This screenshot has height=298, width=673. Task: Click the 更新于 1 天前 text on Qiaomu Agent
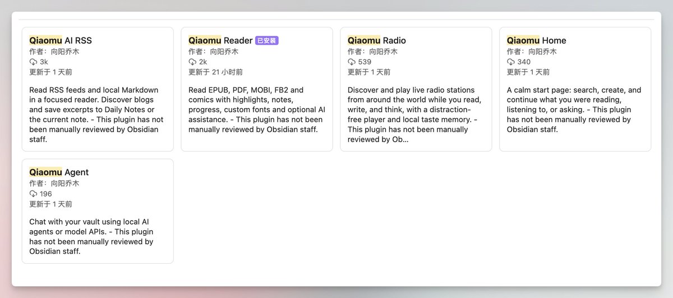pyautogui.click(x=50, y=204)
